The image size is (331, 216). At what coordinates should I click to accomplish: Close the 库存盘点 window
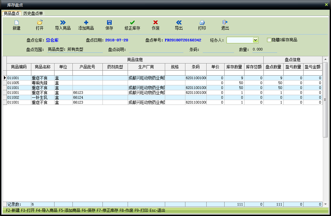click(x=326, y=5)
